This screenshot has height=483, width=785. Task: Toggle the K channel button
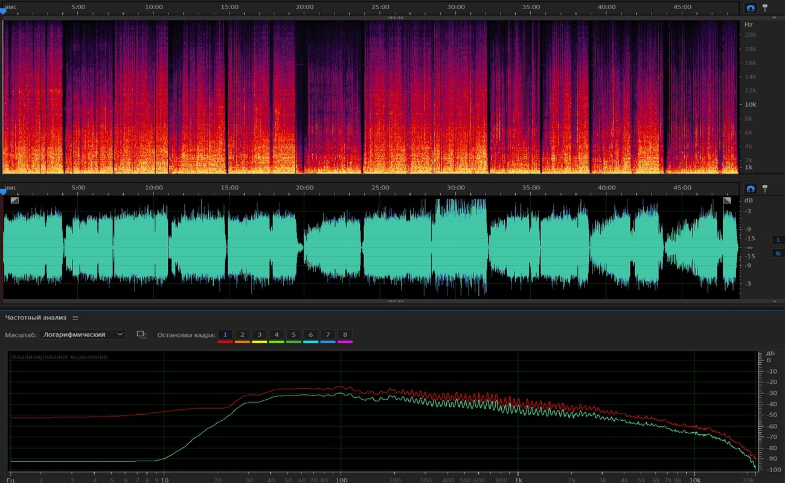[778, 254]
